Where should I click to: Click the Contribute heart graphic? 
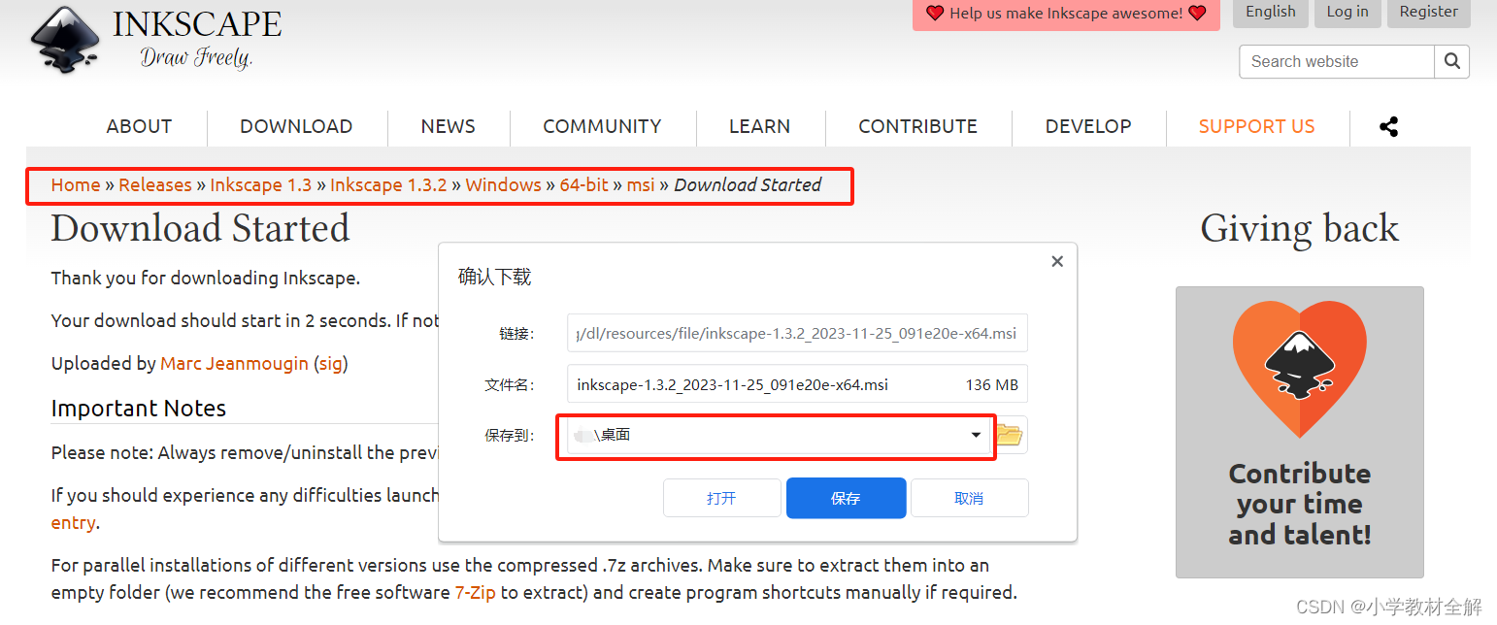1299,369
